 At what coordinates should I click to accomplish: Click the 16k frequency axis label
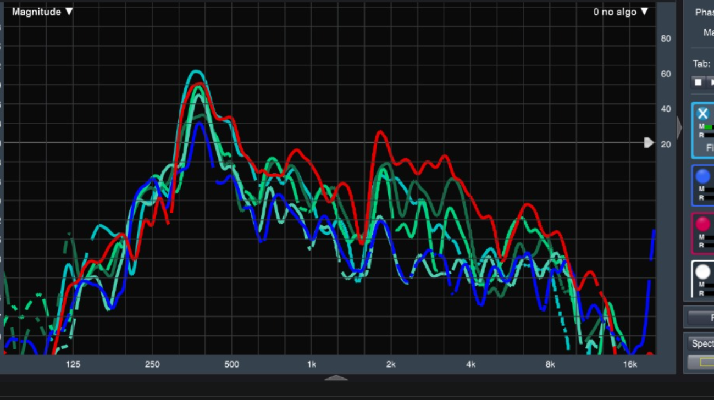(629, 364)
